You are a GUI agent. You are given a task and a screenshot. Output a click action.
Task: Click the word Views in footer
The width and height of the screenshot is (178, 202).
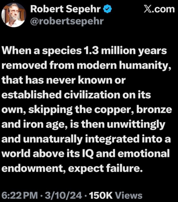coord(129,196)
